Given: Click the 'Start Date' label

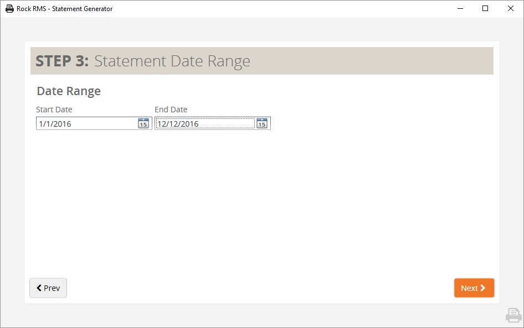Looking at the screenshot, I should click(x=54, y=110).
